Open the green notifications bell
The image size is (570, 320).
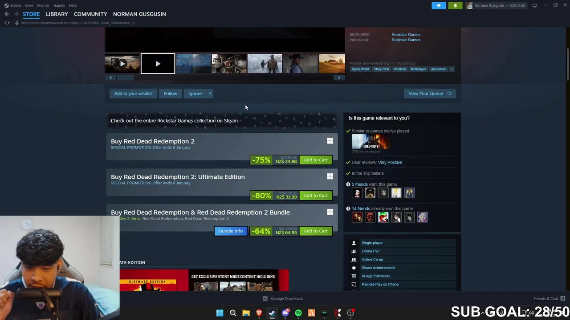tap(455, 5)
